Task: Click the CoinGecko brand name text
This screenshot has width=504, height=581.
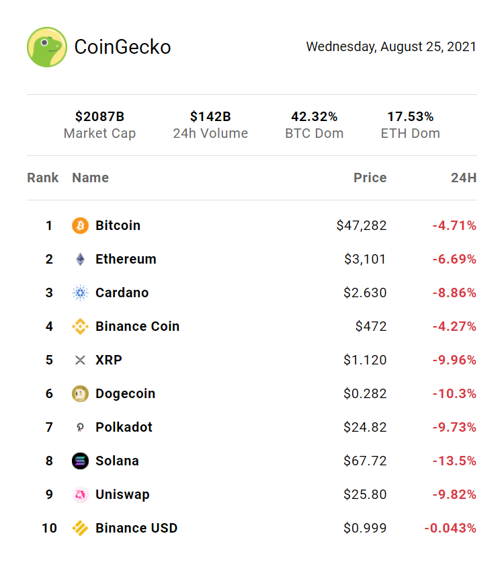Action: tap(122, 47)
